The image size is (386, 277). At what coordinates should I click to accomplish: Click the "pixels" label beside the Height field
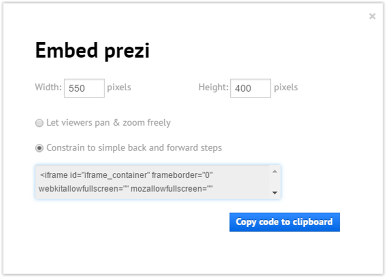[x=286, y=87]
